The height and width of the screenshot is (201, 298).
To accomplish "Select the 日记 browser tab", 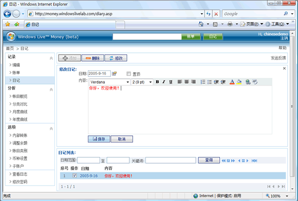I will pos(70,25).
